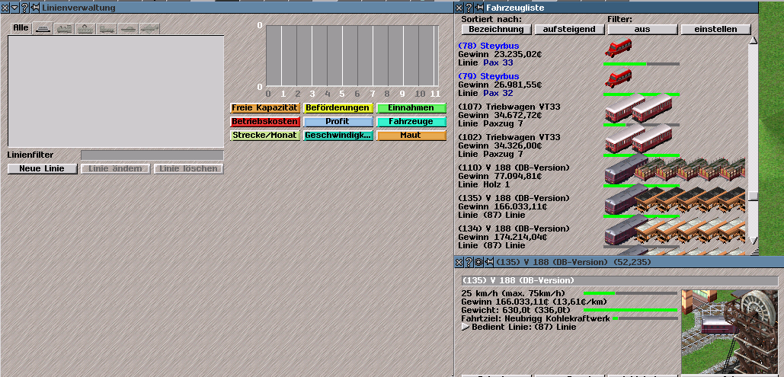This screenshot has width=784, height=377.
Task: Select the Alle tab
Action: click(x=21, y=28)
